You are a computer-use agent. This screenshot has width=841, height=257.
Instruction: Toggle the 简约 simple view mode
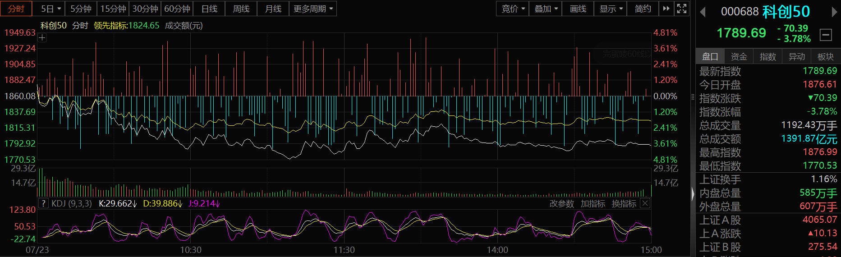[x=643, y=9]
